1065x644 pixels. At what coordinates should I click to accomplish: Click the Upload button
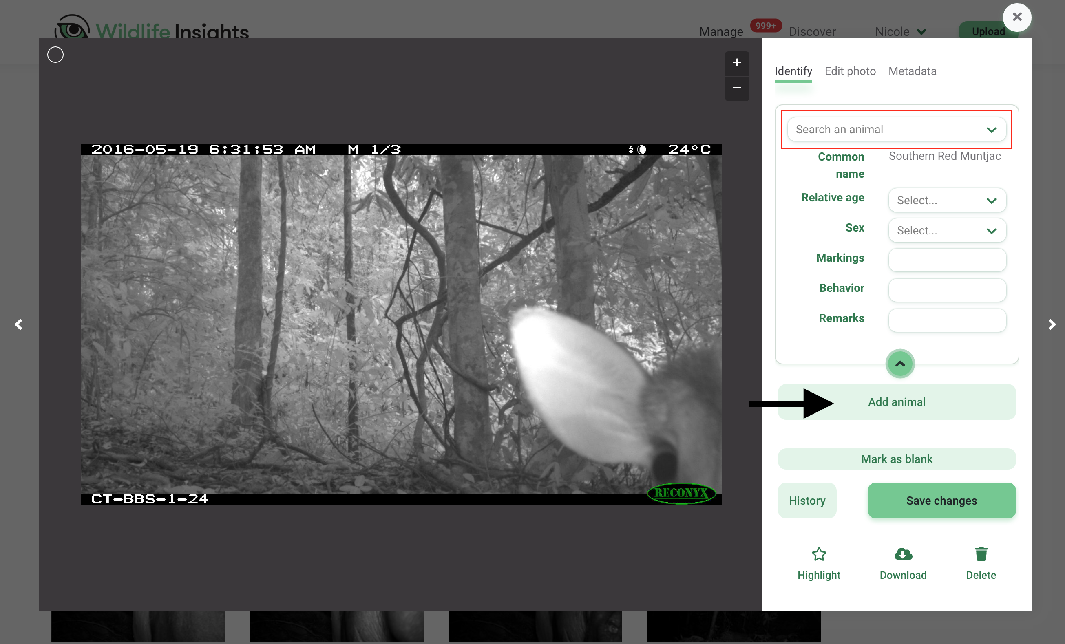pos(988,31)
